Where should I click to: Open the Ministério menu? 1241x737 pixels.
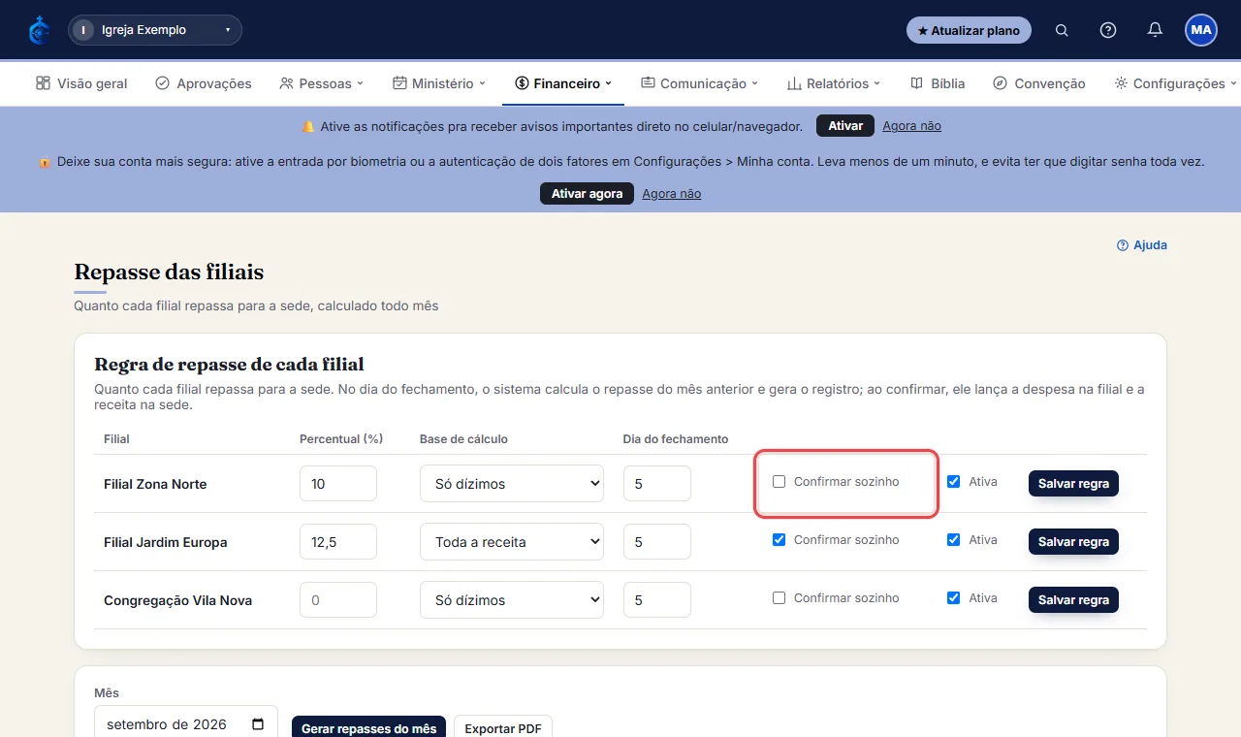[x=439, y=83]
